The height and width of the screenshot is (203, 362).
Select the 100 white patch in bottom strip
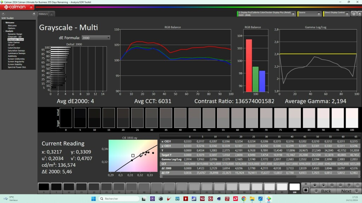point(294,188)
